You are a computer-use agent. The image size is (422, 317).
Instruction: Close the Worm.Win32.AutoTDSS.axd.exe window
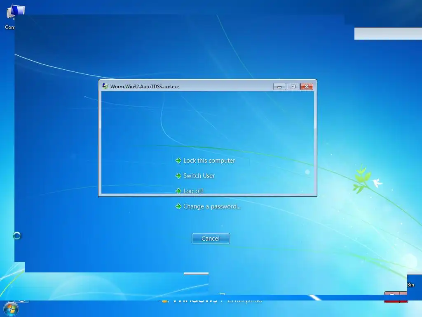pyautogui.click(x=307, y=87)
